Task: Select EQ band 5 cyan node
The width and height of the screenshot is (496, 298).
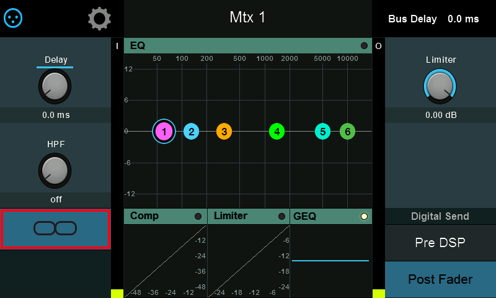Action: click(322, 132)
